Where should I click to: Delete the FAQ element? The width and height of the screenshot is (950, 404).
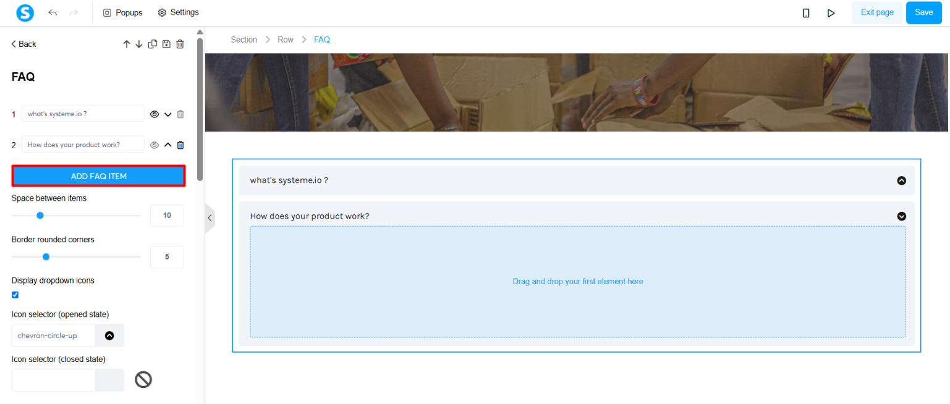pos(180,44)
